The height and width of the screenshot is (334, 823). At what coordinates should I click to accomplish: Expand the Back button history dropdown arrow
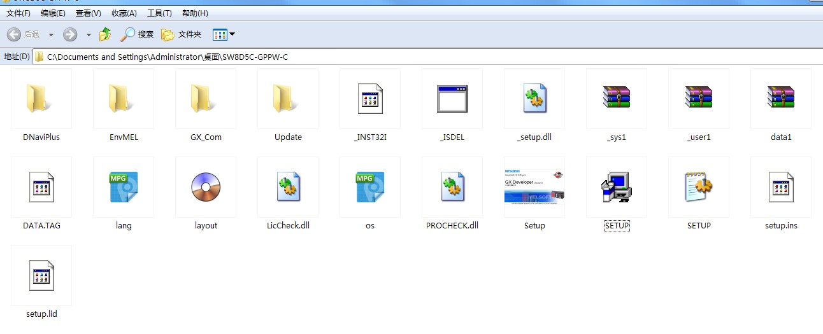[51, 34]
